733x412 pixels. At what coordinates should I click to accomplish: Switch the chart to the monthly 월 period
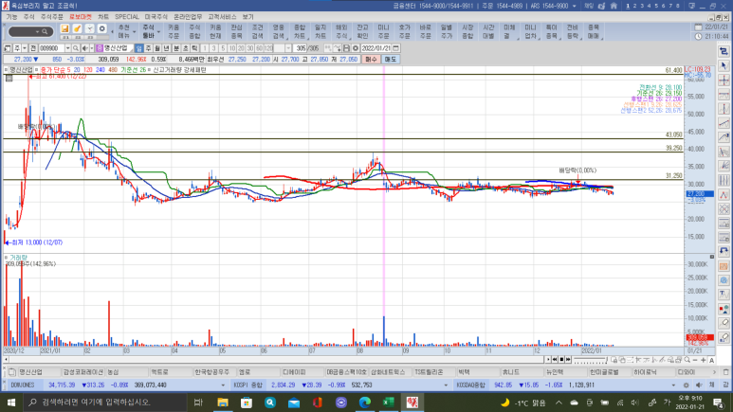157,48
